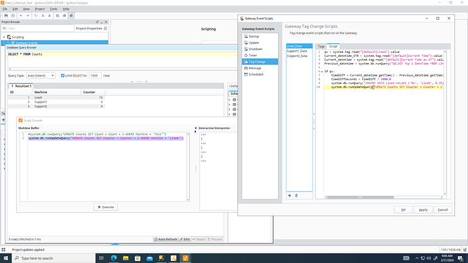The width and height of the screenshot is (468, 263).
Task: Open the Query Type dropdown
Action: 41,76
